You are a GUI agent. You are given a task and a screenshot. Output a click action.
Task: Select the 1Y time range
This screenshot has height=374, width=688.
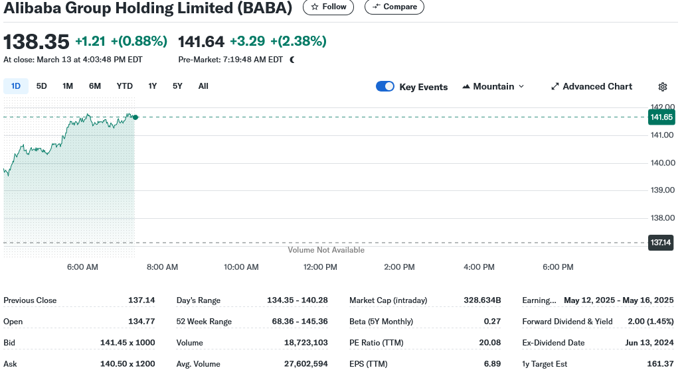point(153,86)
